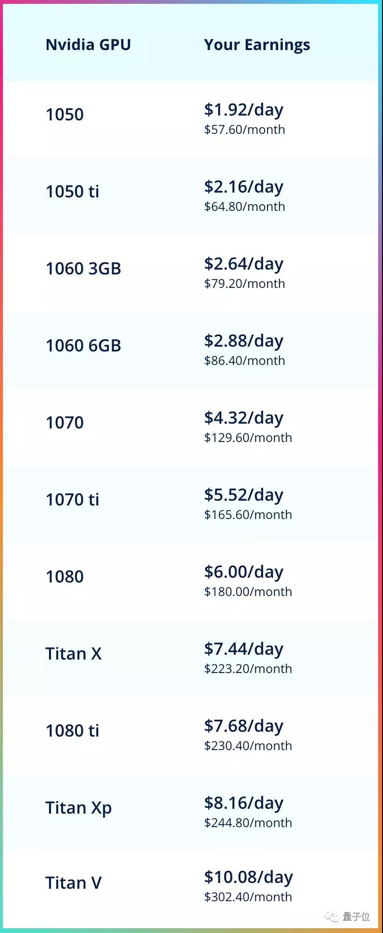Select the 1080 GPU row label

click(x=64, y=577)
